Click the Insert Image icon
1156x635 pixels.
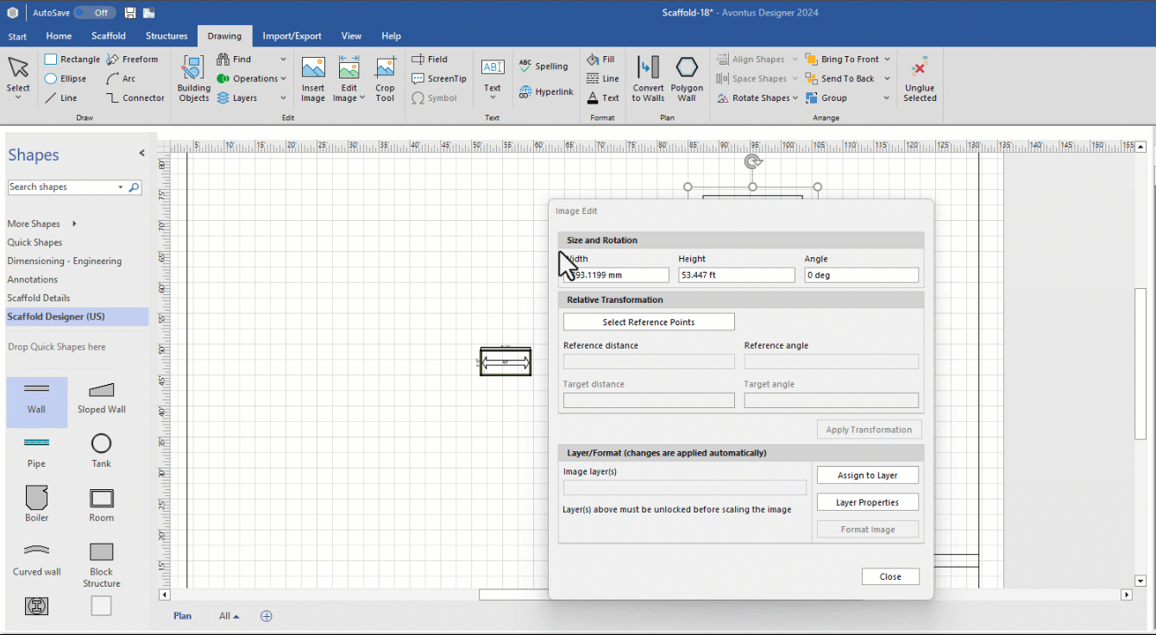coord(313,69)
